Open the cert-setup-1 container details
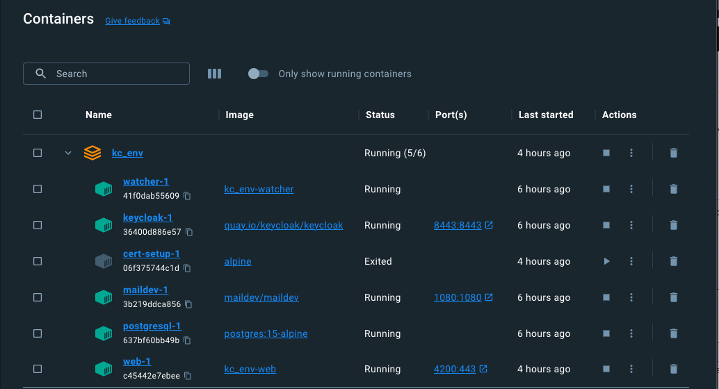The image size is (719, 389). [152, 254]
